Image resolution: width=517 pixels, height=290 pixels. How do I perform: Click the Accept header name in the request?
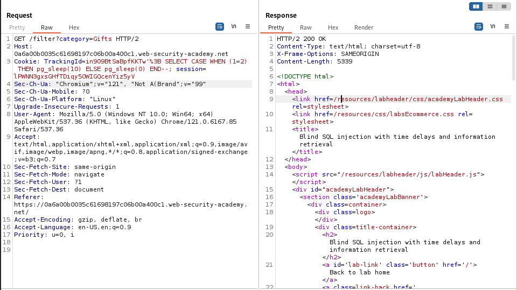coord(25,137)
